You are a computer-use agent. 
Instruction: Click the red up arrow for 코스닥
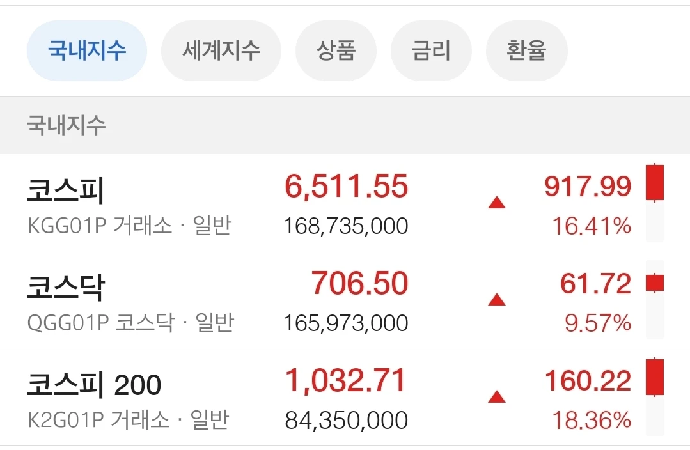point(497,300)
